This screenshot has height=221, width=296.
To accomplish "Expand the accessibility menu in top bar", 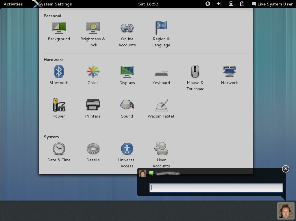I will tap(208, 4).
